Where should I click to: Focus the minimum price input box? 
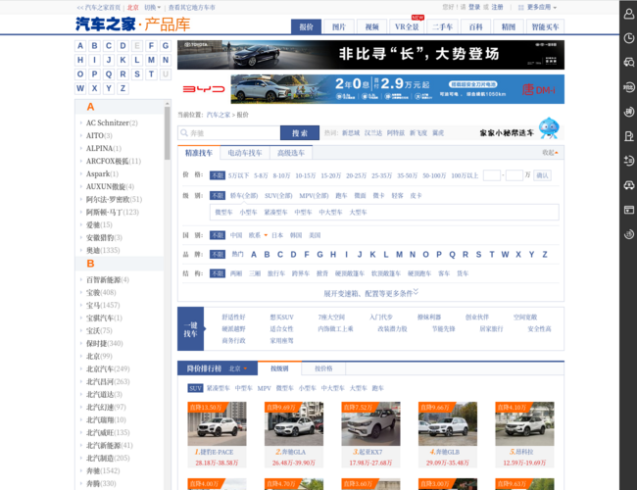(492, 175)
